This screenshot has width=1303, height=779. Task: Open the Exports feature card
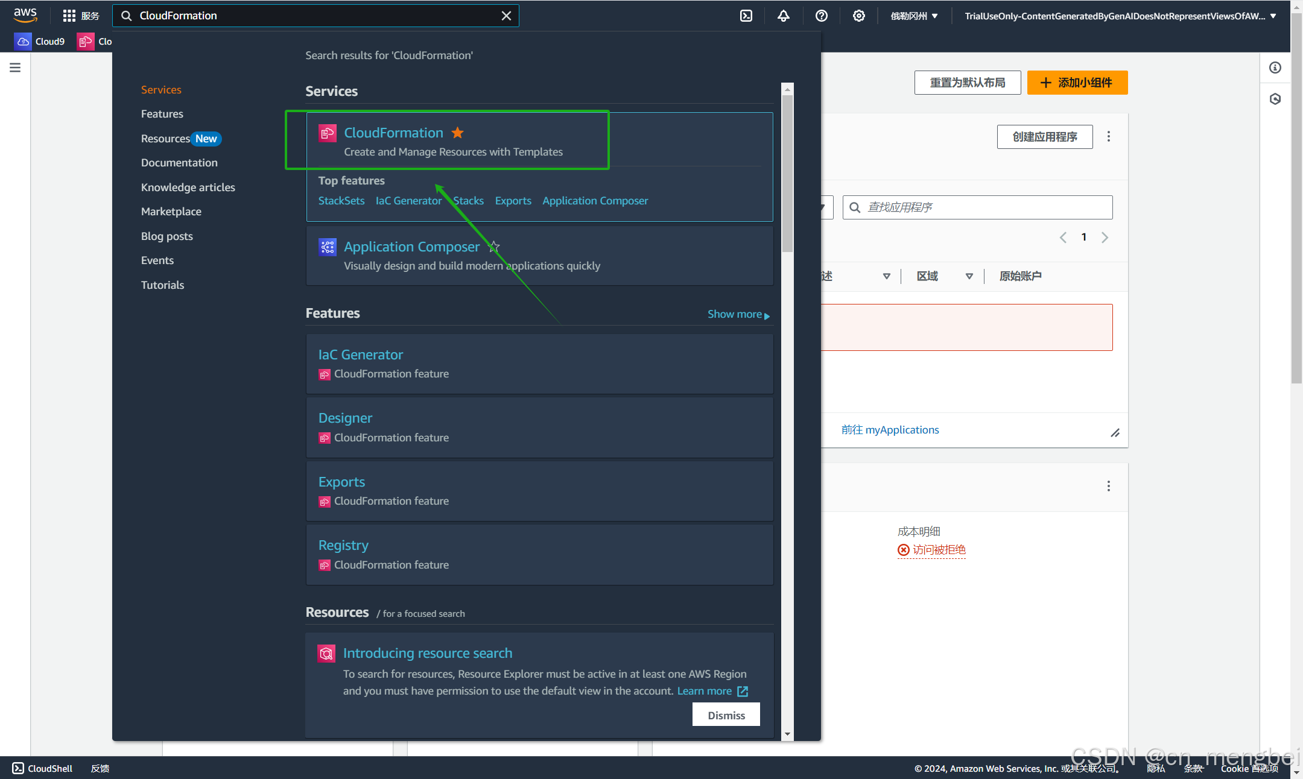(x=539, y=491)
